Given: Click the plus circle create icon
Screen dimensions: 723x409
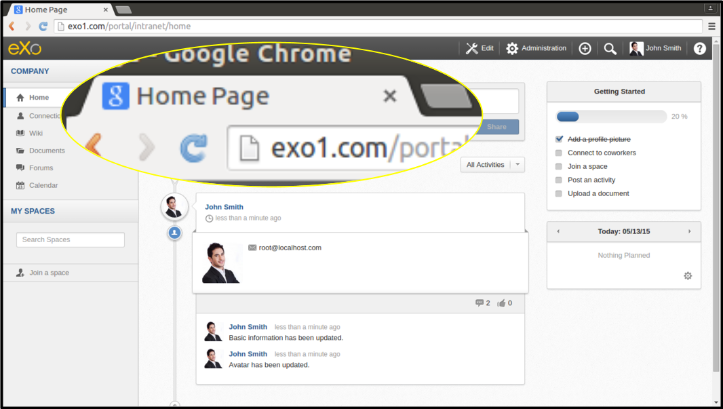Looking at the screenshot, I should click(x=585, y=48).
